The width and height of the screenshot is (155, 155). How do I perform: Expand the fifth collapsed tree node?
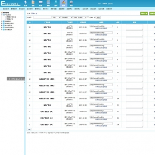coord(2,27)
